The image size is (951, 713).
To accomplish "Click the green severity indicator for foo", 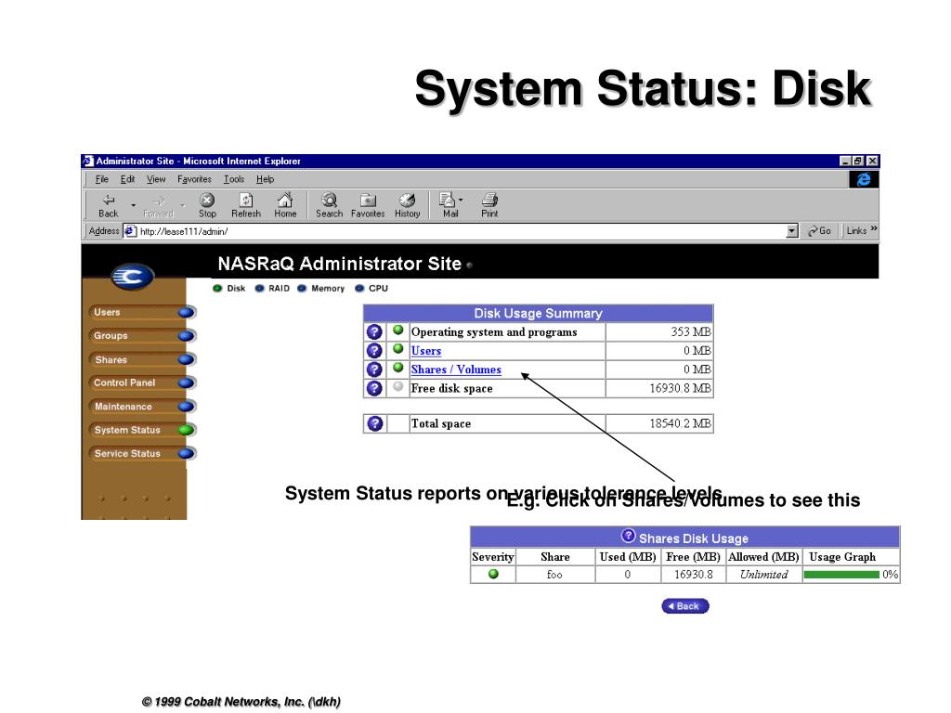I will click(493, 574).
